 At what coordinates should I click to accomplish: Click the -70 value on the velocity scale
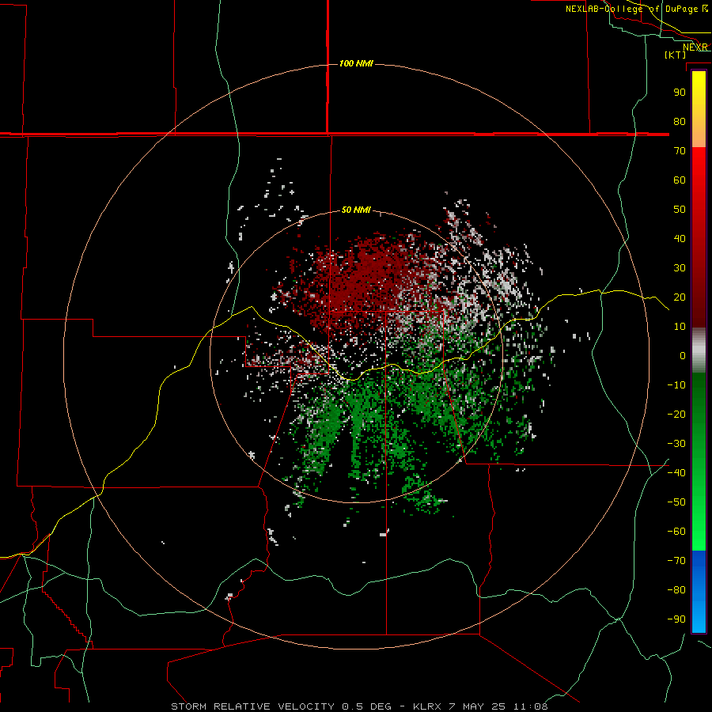click(676, 561)
